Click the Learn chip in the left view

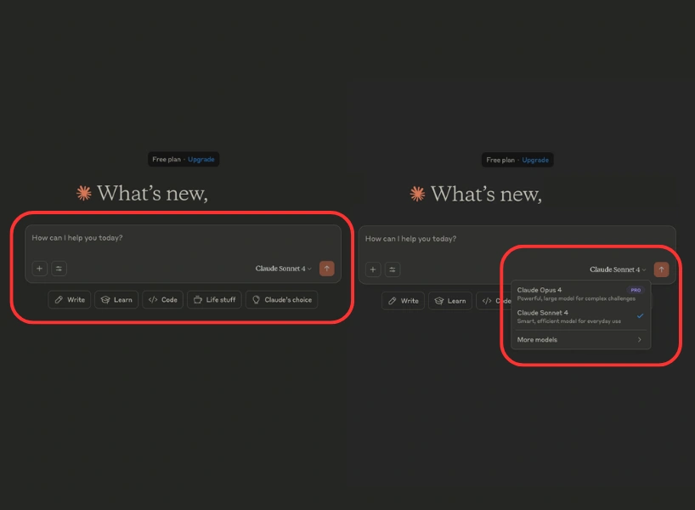click(116, 300)
